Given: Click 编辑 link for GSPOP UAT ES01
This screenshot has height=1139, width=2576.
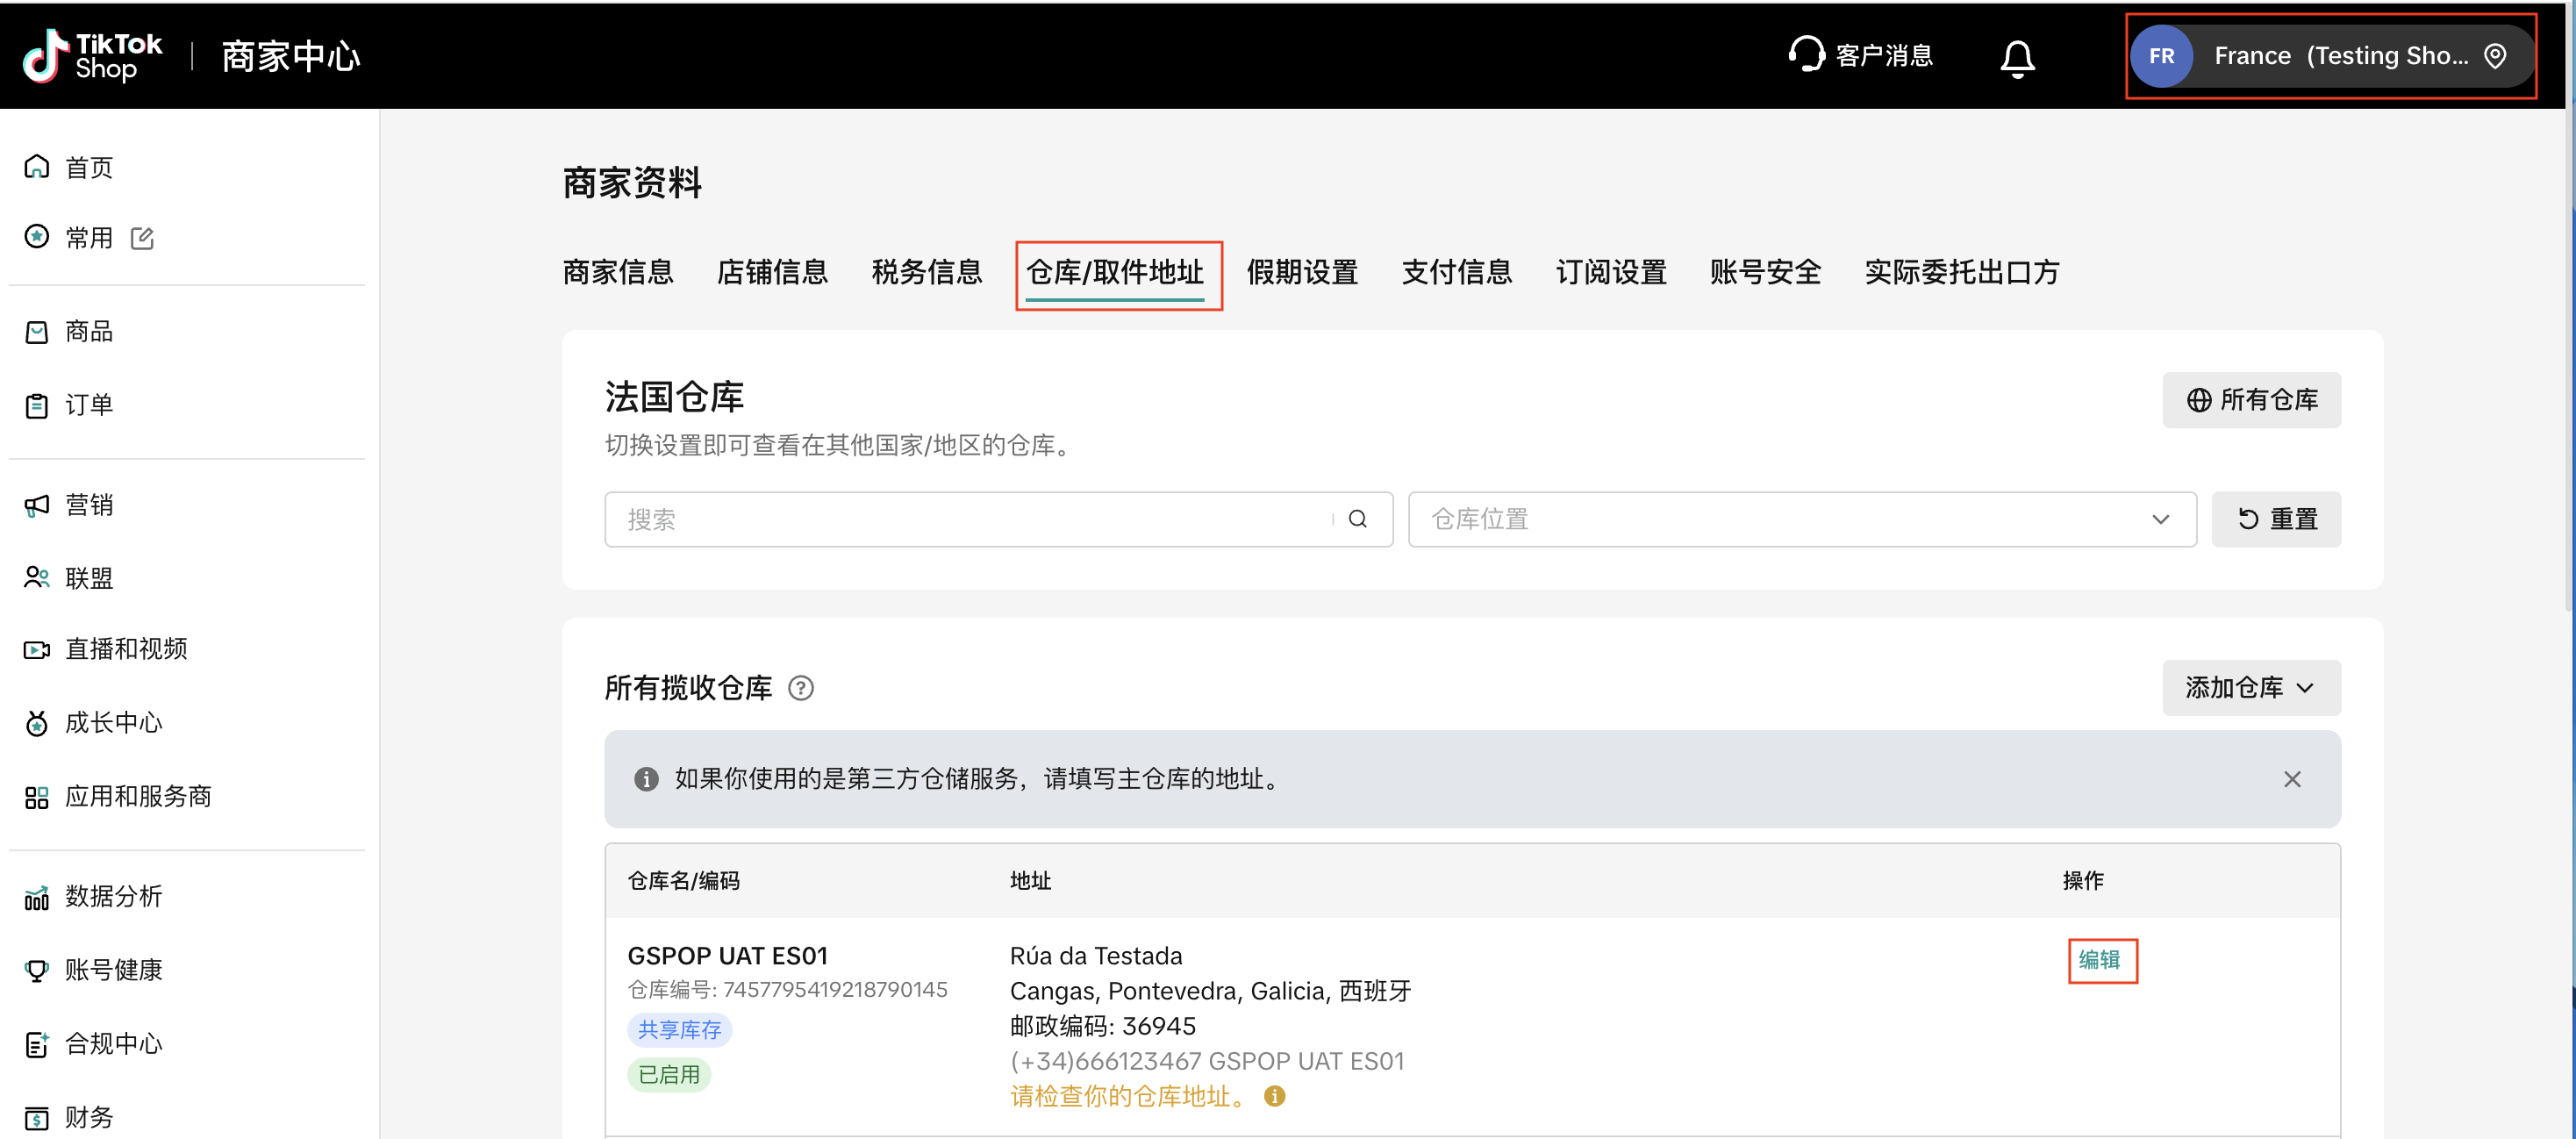Looking at the screenshot, I should 2099,960.
